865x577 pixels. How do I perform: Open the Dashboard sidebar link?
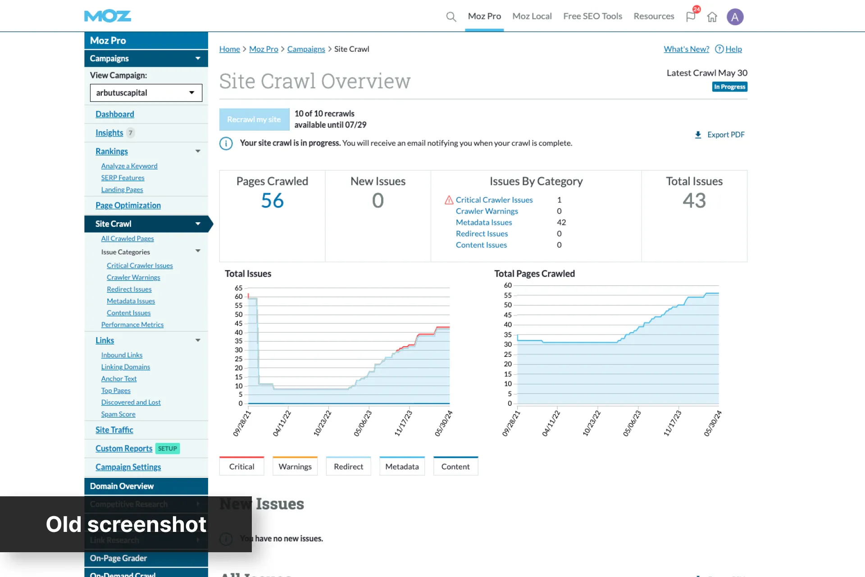(114, 114)
